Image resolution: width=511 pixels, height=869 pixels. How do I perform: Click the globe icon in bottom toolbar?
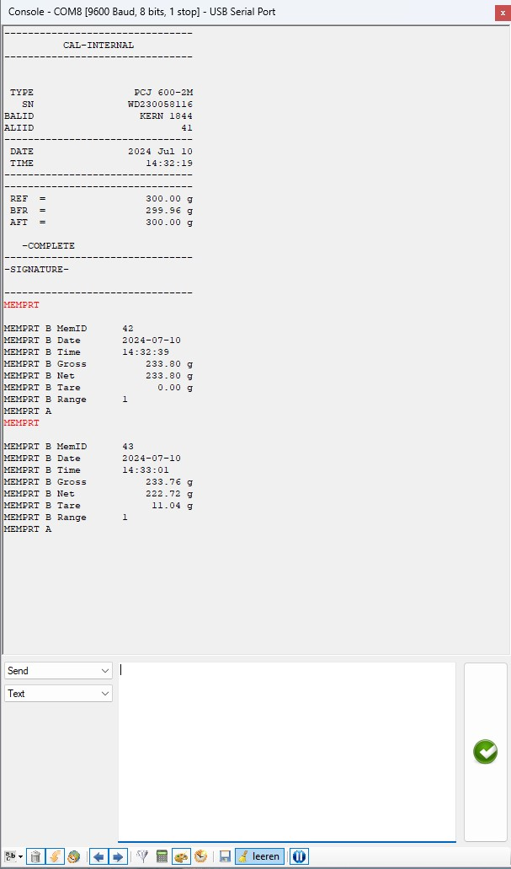click(74, 856)
